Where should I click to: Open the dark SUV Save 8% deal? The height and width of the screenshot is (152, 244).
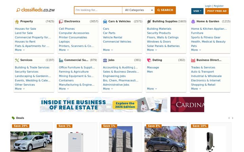click(165, 137)
